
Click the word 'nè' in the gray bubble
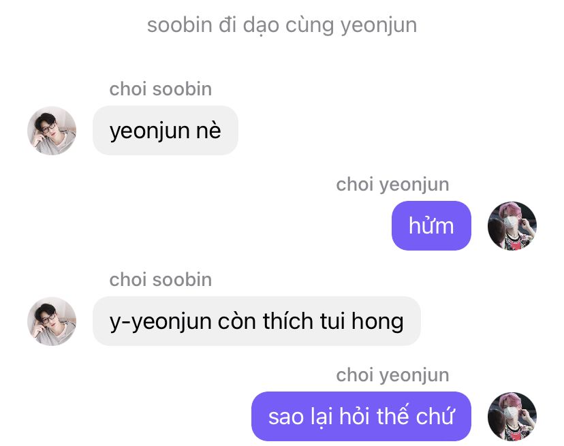coord(208,131)
